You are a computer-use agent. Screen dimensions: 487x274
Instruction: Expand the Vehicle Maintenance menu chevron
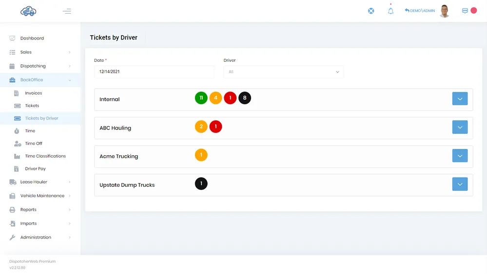coord(70,196)
